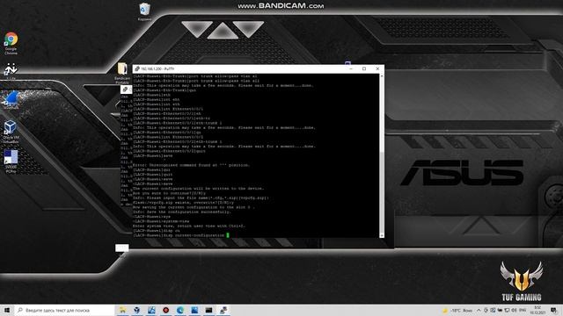
Task: Switch the input language indicator
Action: (x=523, y=310)
